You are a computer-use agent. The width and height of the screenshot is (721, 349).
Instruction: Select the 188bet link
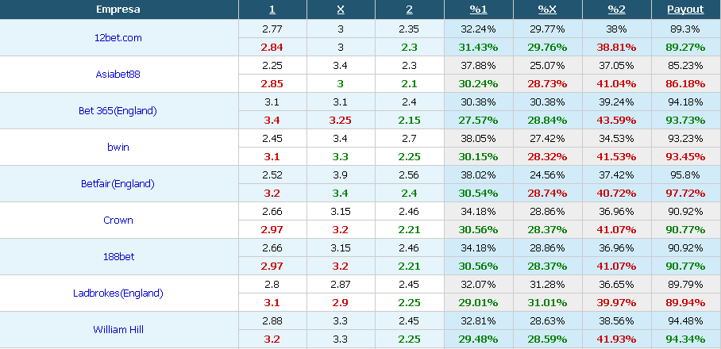(118, 257)
